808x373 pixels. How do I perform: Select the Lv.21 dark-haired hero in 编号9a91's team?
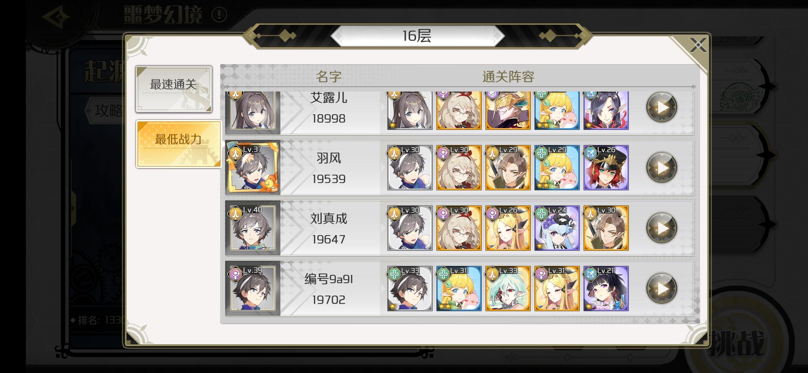tap(606, 289)
